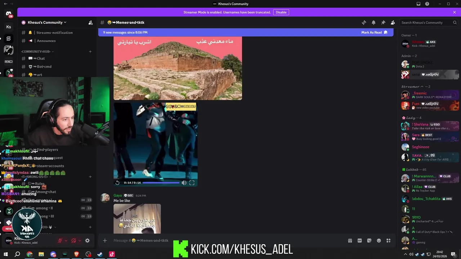This screenshot has height=259, width=461.
Task: Add channel to AMONG-US category with plus
Action: [90, 177]
